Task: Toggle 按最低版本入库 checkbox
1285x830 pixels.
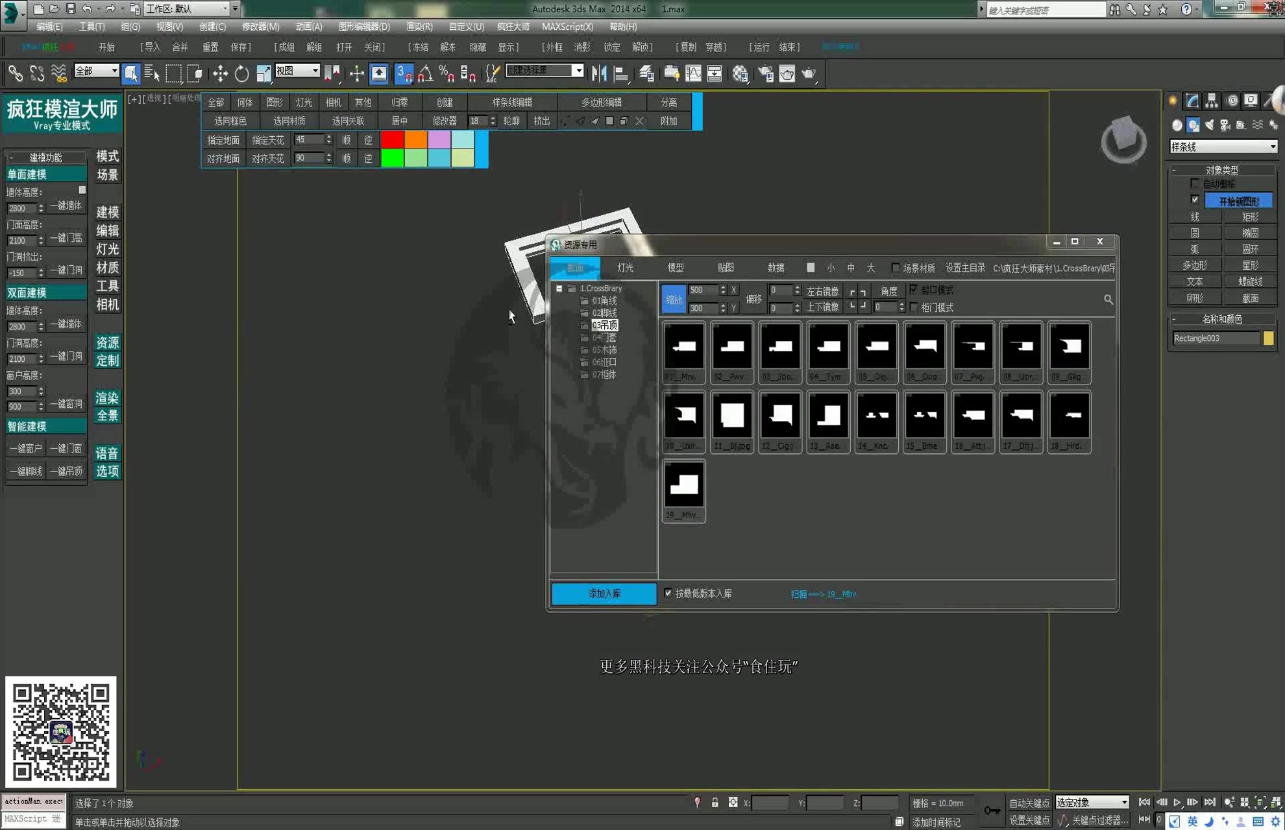Action: click(668, 593)
